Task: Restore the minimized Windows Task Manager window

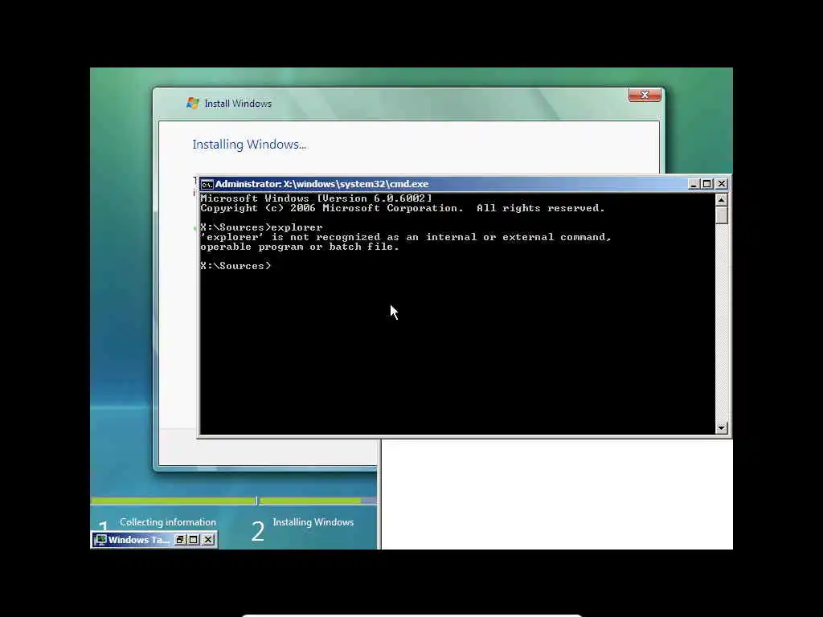Action: pyautogui.click(x=180, y=539)
